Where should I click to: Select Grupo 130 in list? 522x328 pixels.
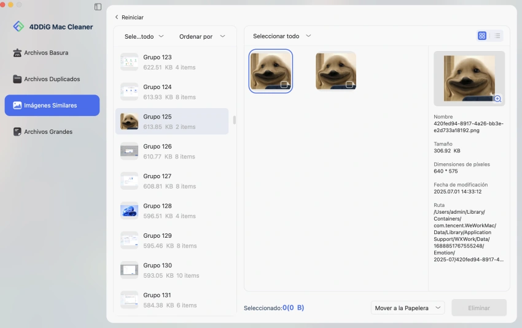pyautogui.click(x=172, y=270)
